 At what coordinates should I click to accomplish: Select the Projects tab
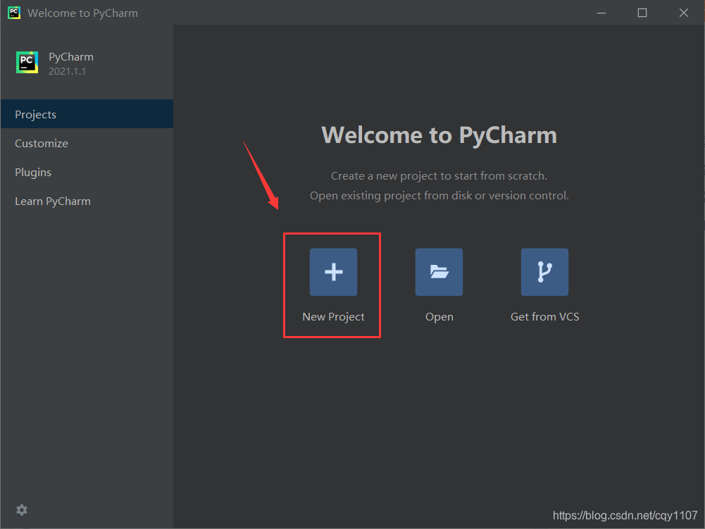pyautogui.click(x=87, y=114)
